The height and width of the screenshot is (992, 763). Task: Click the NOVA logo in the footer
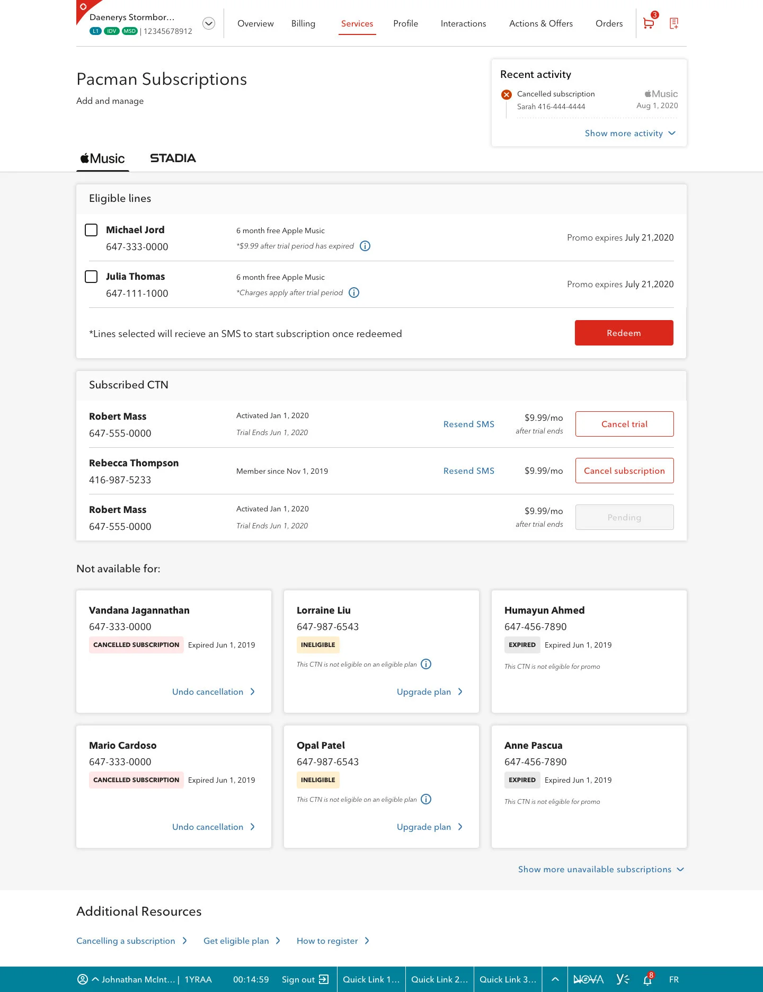pyautogui.click(x=589, y=979)
